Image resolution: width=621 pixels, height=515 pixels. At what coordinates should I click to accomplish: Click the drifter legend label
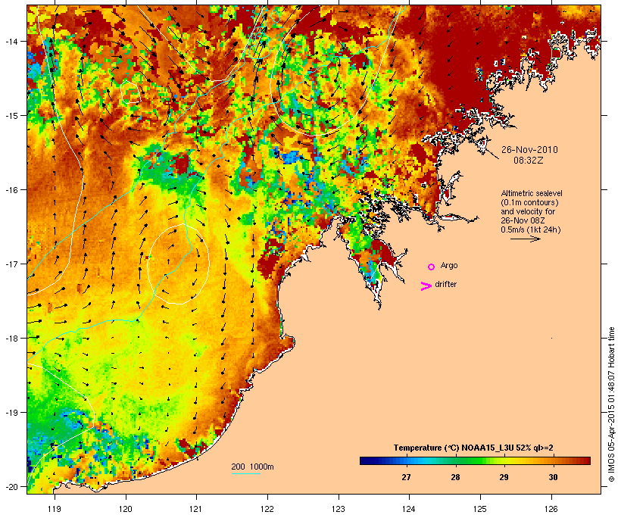pyautogui.click(x=445, y=284)
